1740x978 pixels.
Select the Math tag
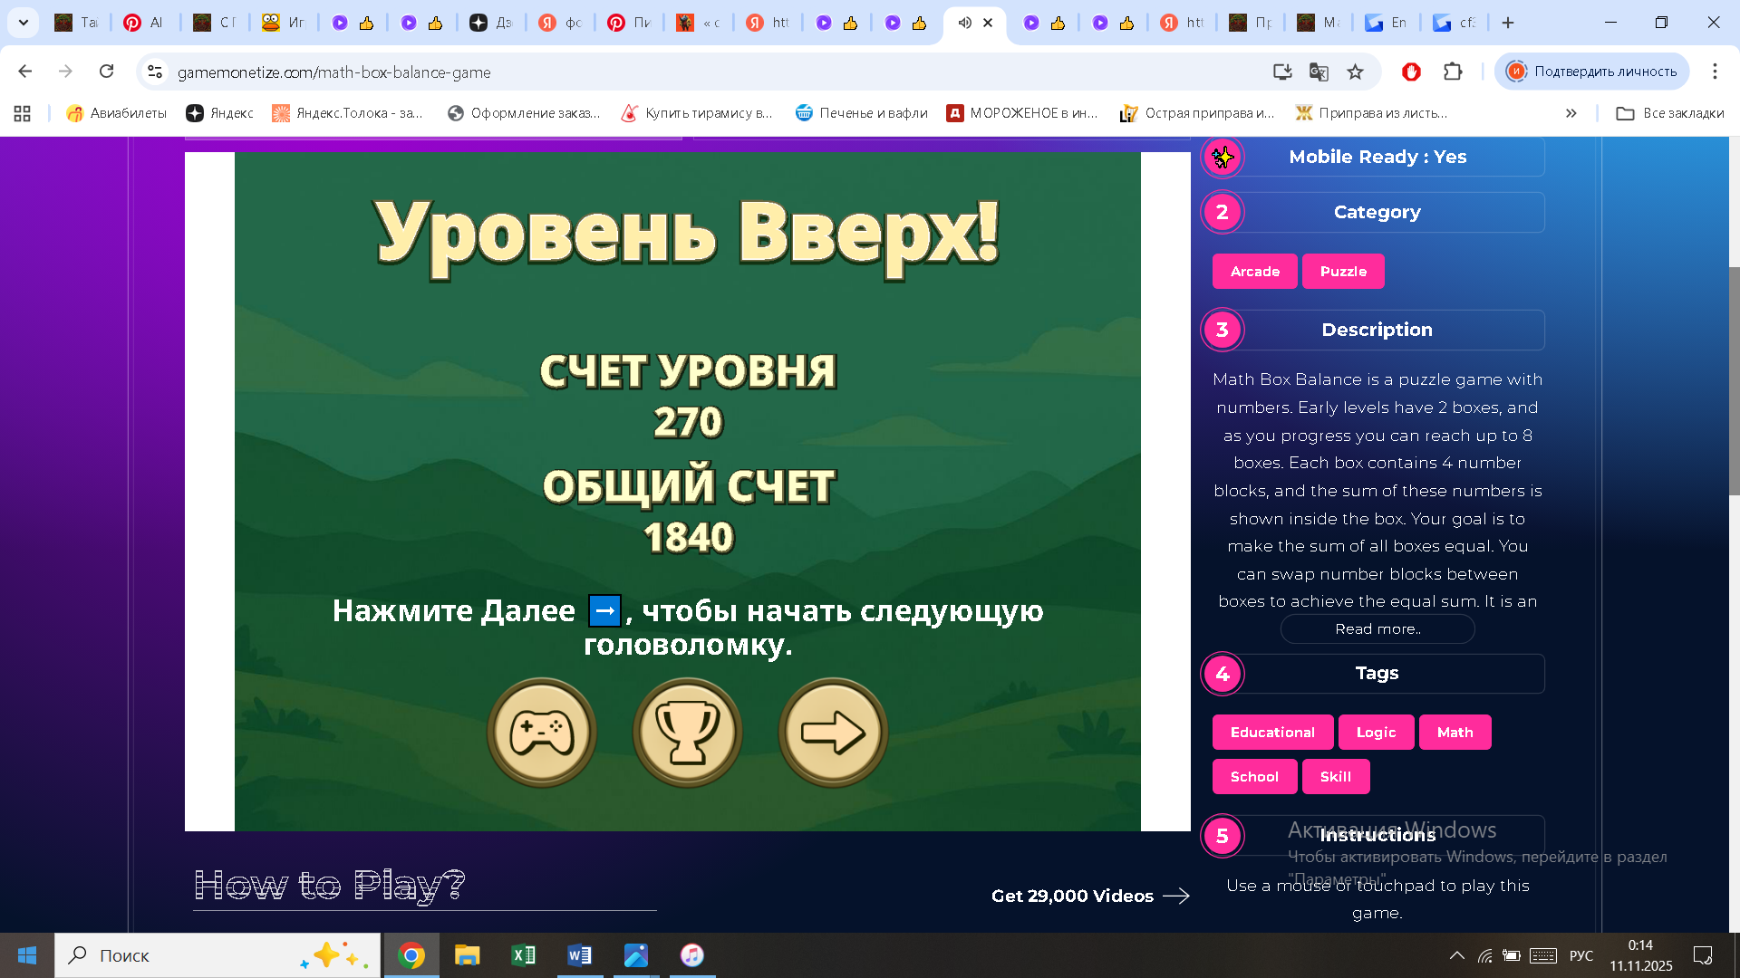1455,732
